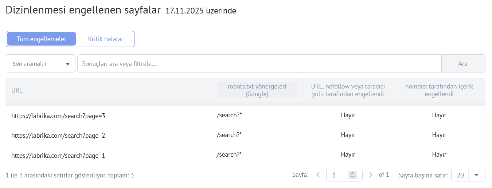Go to next page chevron
The image size is (492, 188).
click(371, 175)
